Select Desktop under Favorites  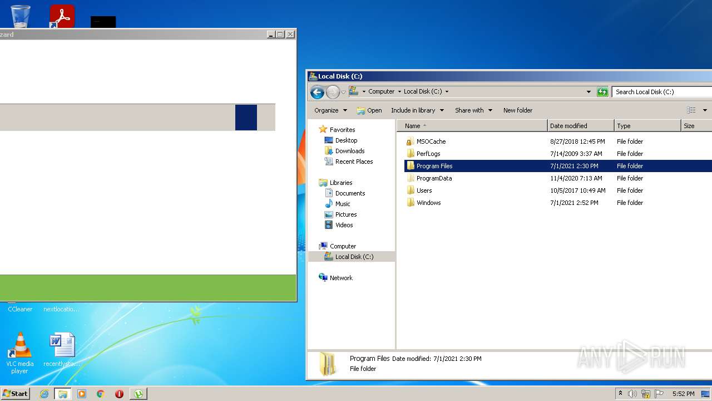pos(346,140)
